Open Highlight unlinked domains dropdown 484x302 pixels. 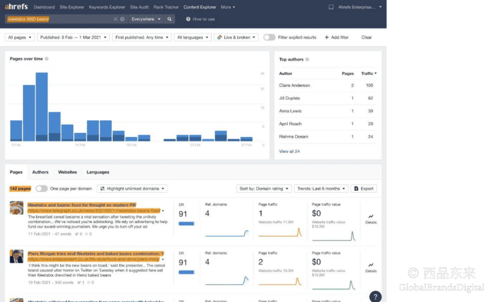tap(132, 188)
